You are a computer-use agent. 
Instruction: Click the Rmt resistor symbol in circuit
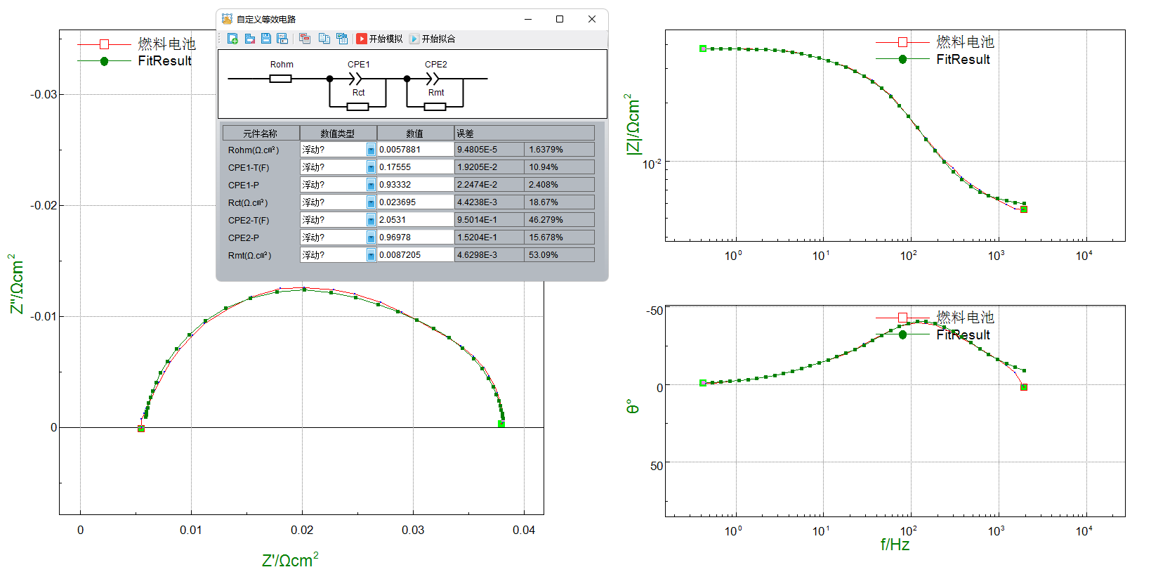point(435,107)
